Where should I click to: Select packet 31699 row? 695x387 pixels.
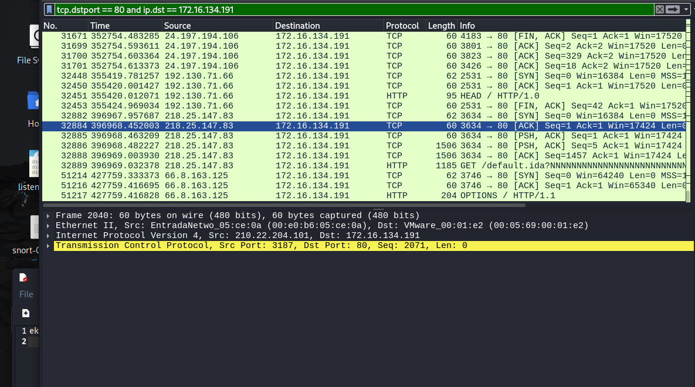coord(364,46)
